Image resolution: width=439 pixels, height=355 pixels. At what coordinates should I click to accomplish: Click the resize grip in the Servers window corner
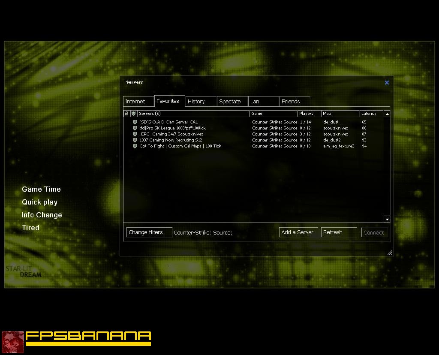point(390,252)
